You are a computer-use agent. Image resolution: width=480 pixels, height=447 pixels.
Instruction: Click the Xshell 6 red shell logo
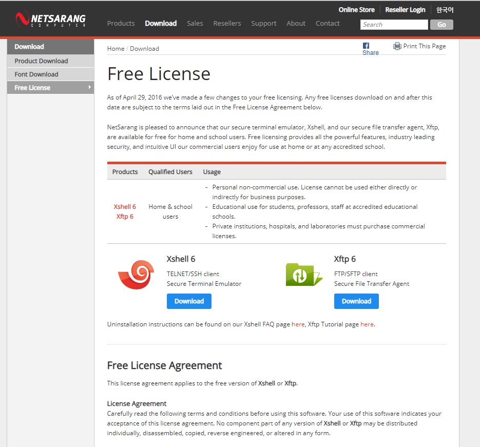tap(136, 275)
